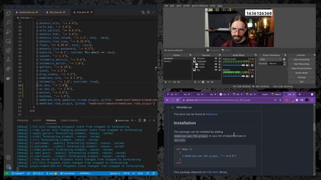The width and height of the screenshot is (321, 180).
Task: Go back in the browser
Action: [167, 100]
